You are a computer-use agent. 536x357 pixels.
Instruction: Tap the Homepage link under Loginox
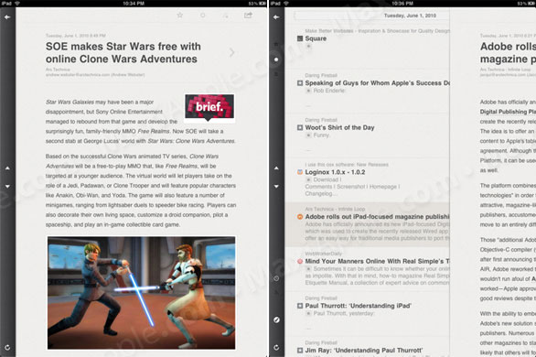coord(383,187)
